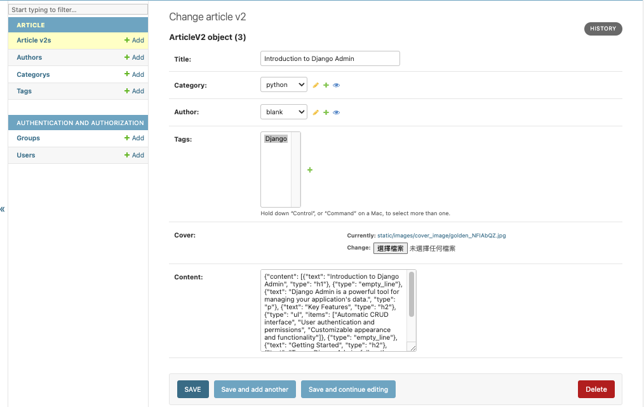Open the Author dropdown showing blank
This screenshot has width=644, height=407.
click(x=284, y=112)
